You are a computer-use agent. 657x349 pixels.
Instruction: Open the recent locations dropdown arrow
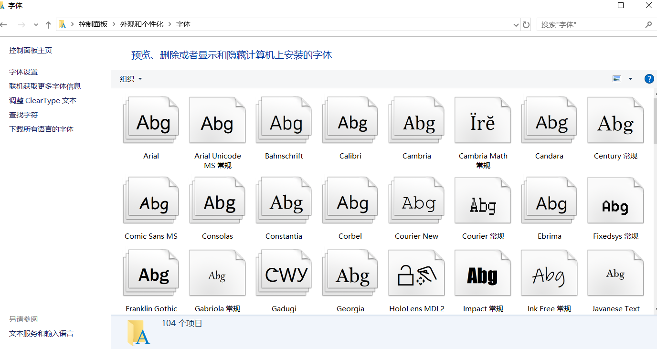(36, 25)
